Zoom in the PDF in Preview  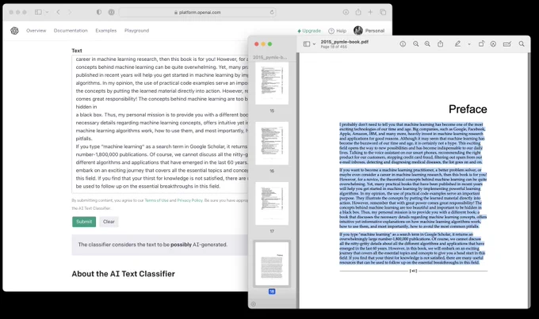pos(427,44)
